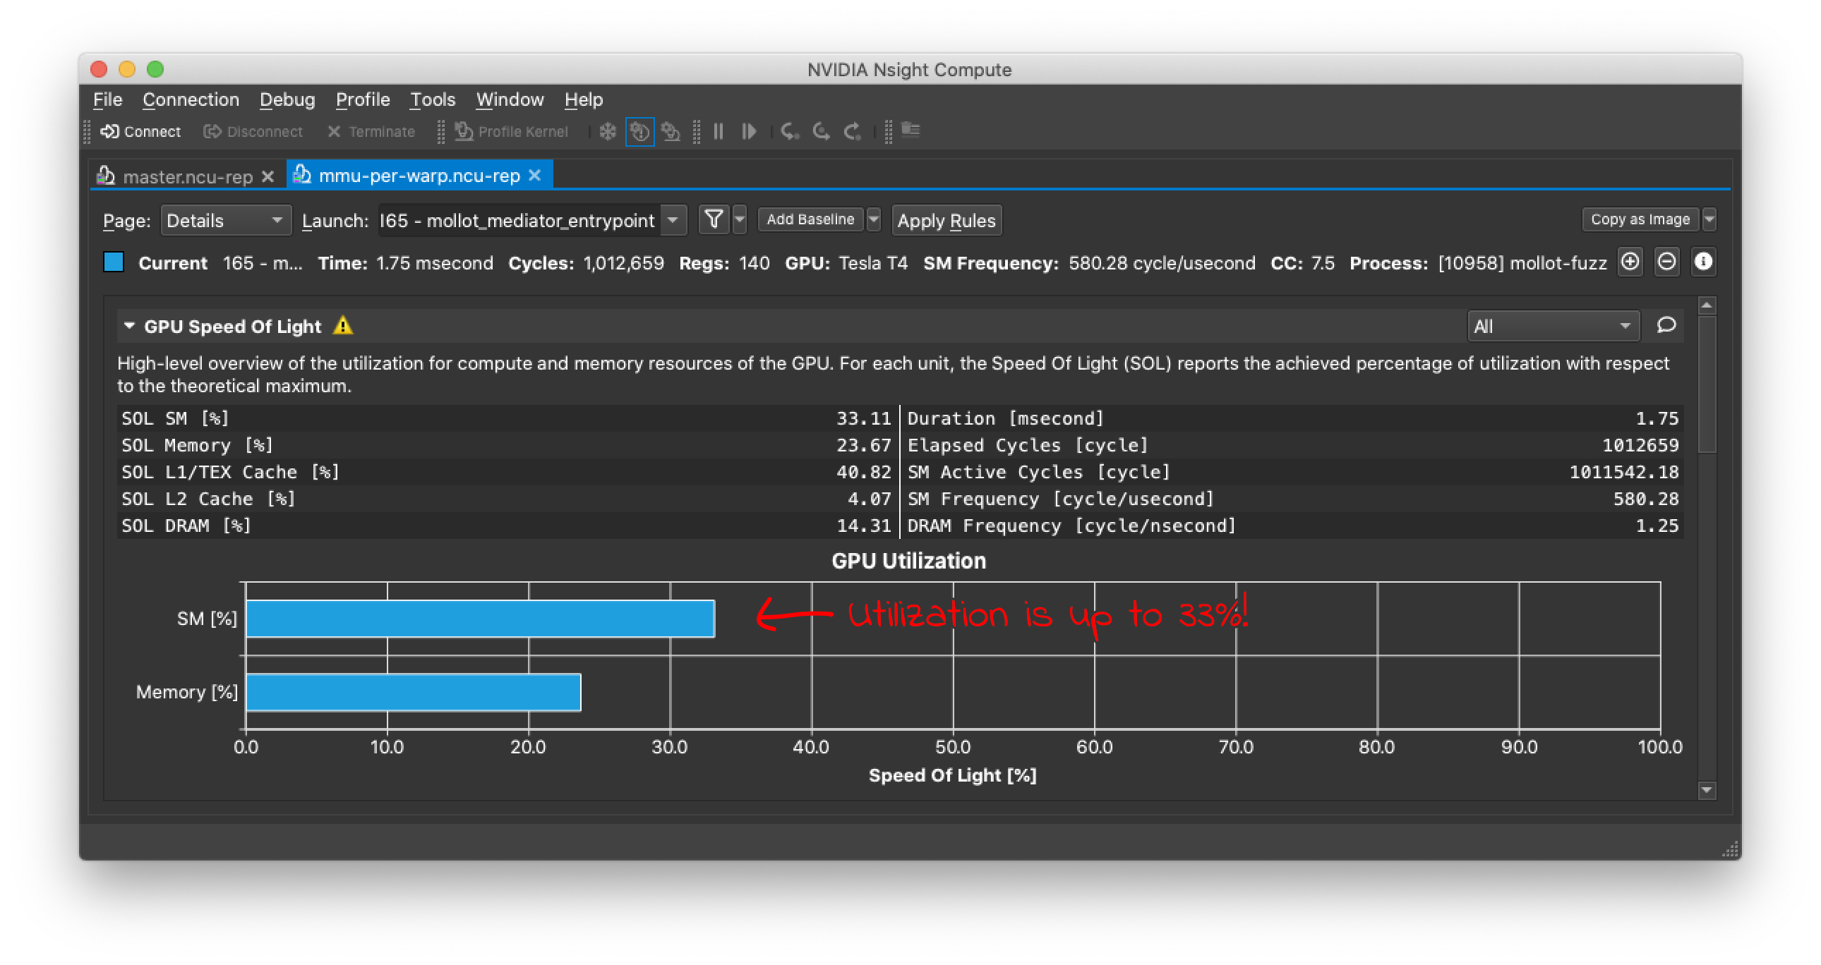Open the All section filter dropdown
The width and height of the screenshot is (1821, 965).
click(x=1552, y=326)
